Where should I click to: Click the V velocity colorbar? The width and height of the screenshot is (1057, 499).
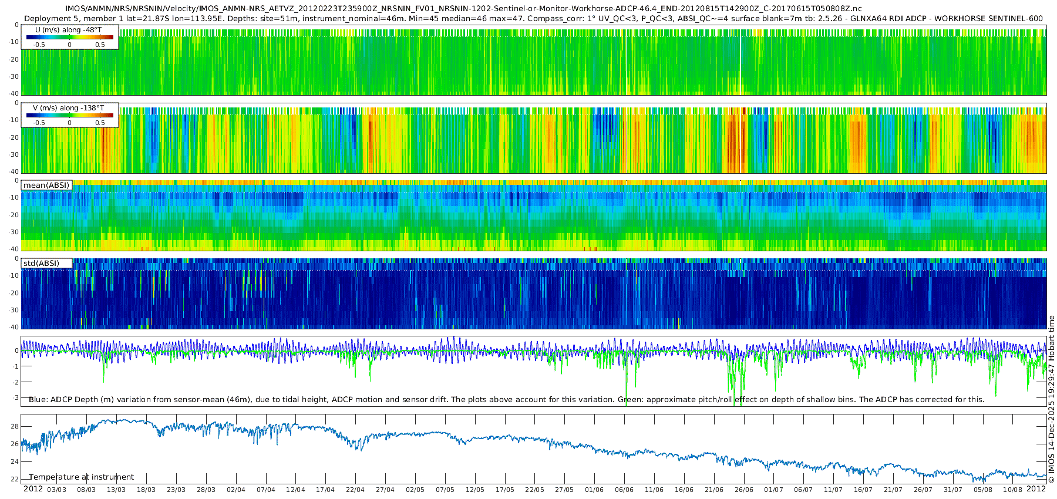click(x=69, y=116)
